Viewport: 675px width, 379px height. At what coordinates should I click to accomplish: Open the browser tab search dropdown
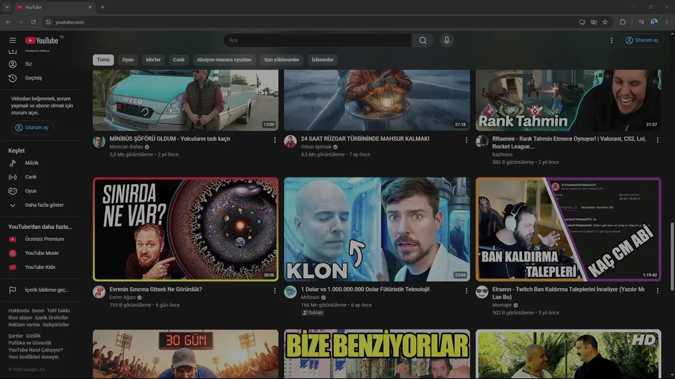pos(7,7)
